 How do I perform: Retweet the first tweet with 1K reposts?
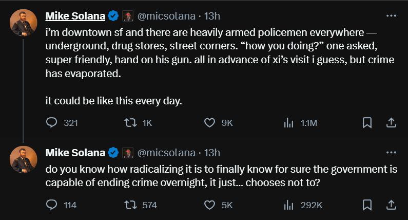pos(130,123)
